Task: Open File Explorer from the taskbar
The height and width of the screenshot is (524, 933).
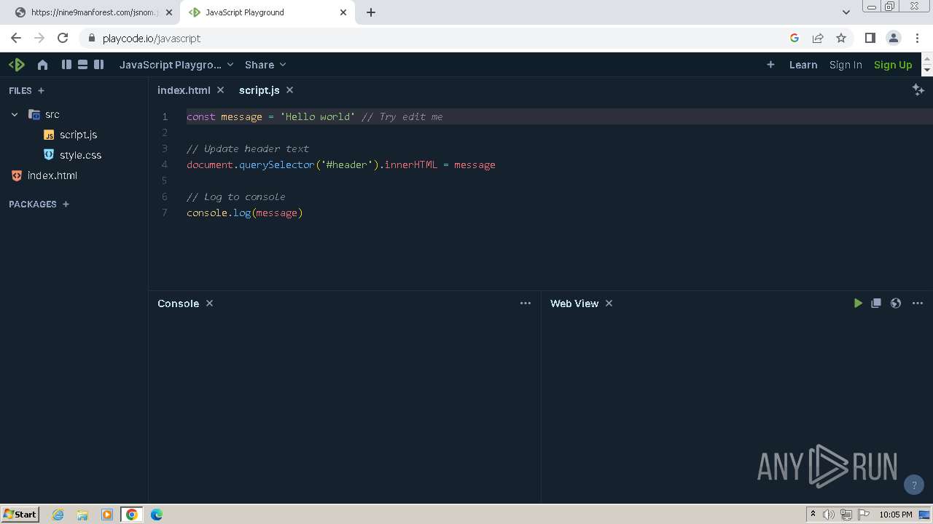Action: pos(82,515)
